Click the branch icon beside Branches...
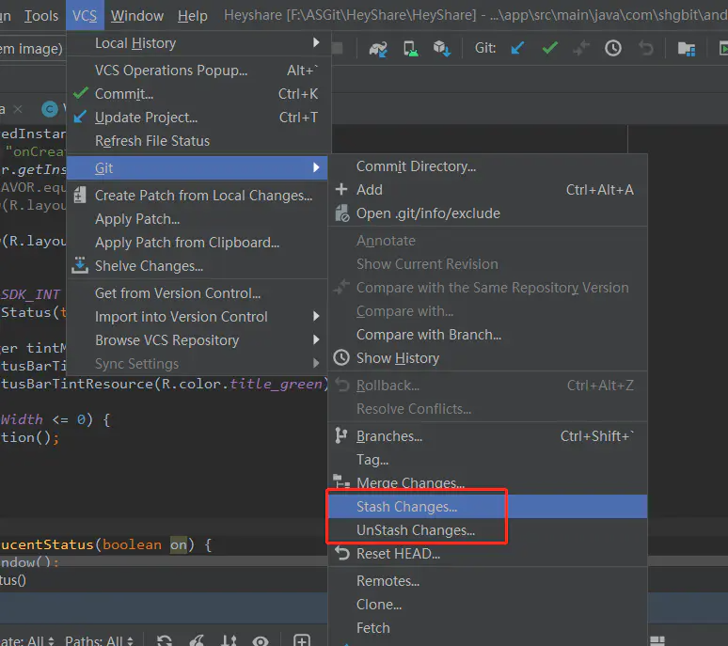 tap(341, 435)
